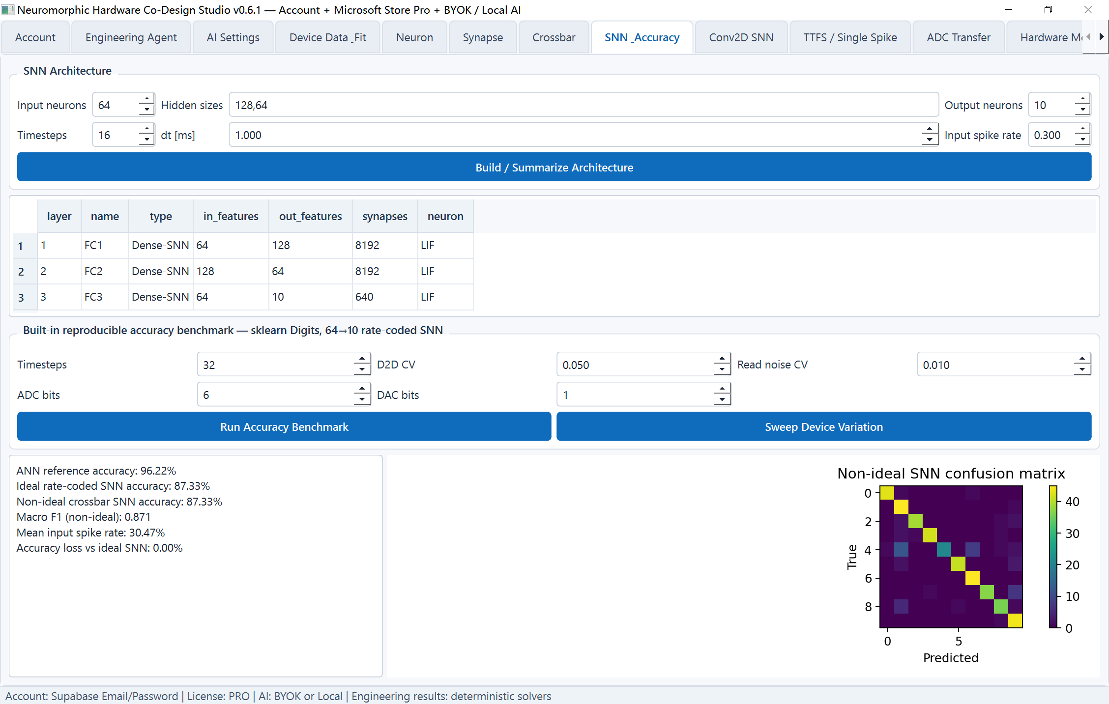Go to the Synapse tab
Viewport: 1109px width, 704px height.
coord(483,37)
